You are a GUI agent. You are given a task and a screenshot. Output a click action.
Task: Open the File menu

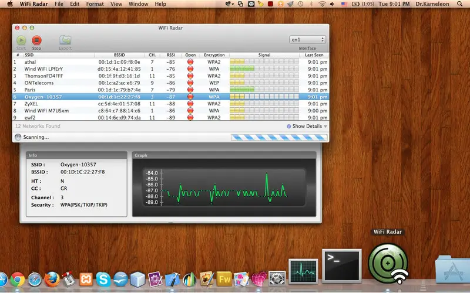click(59, 4)
